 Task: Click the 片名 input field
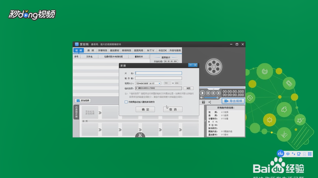pyautogui.click(x=158, y=73)
